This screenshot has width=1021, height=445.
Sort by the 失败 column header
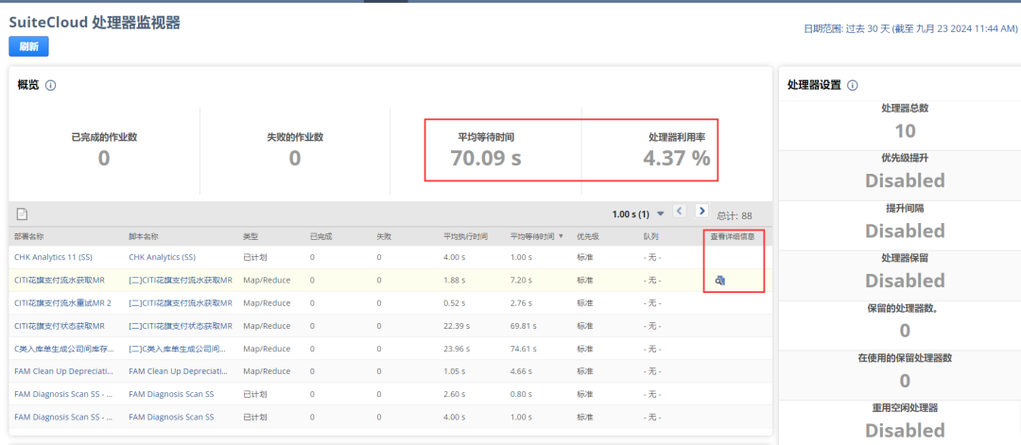click(384, 236)
